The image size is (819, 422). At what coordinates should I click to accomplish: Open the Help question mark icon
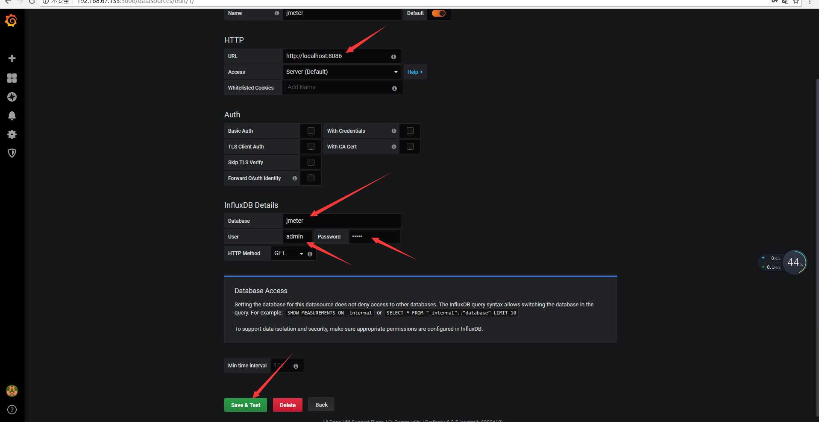[x=12, y=410]
